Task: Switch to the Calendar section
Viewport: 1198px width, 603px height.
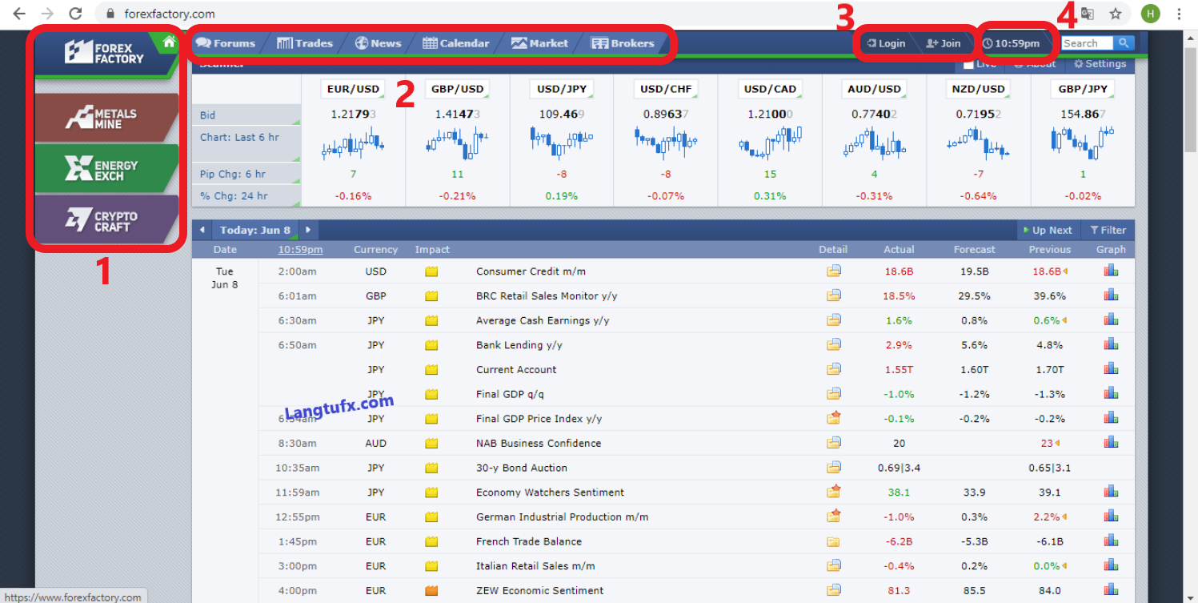Action: tap(456, 43)
